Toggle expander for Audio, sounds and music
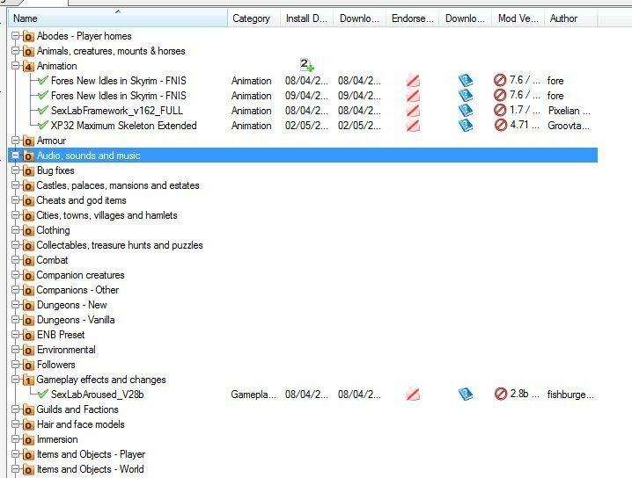 15,156
